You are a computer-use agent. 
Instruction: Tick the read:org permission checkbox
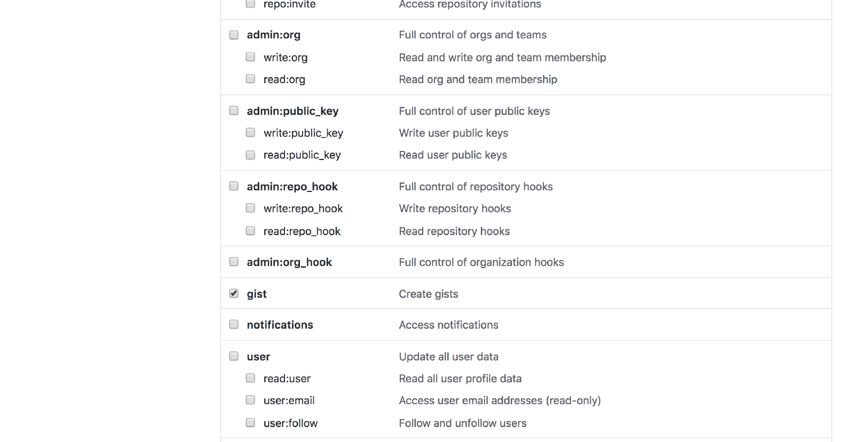[250, 79]
